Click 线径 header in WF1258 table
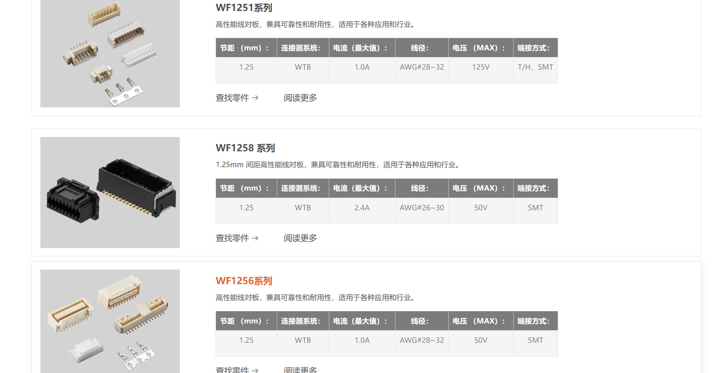The width and height of the screenshot is (724, 373). click(422, 188)
